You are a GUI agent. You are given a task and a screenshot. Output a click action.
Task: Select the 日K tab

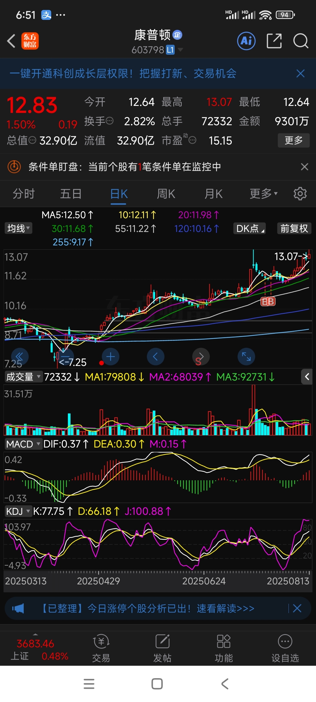[x=119, y=194]
